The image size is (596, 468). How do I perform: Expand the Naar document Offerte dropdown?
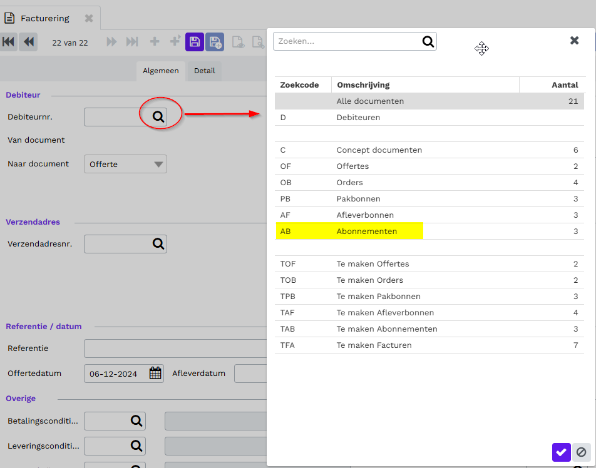pyautogui.click(x=125, y=164)
